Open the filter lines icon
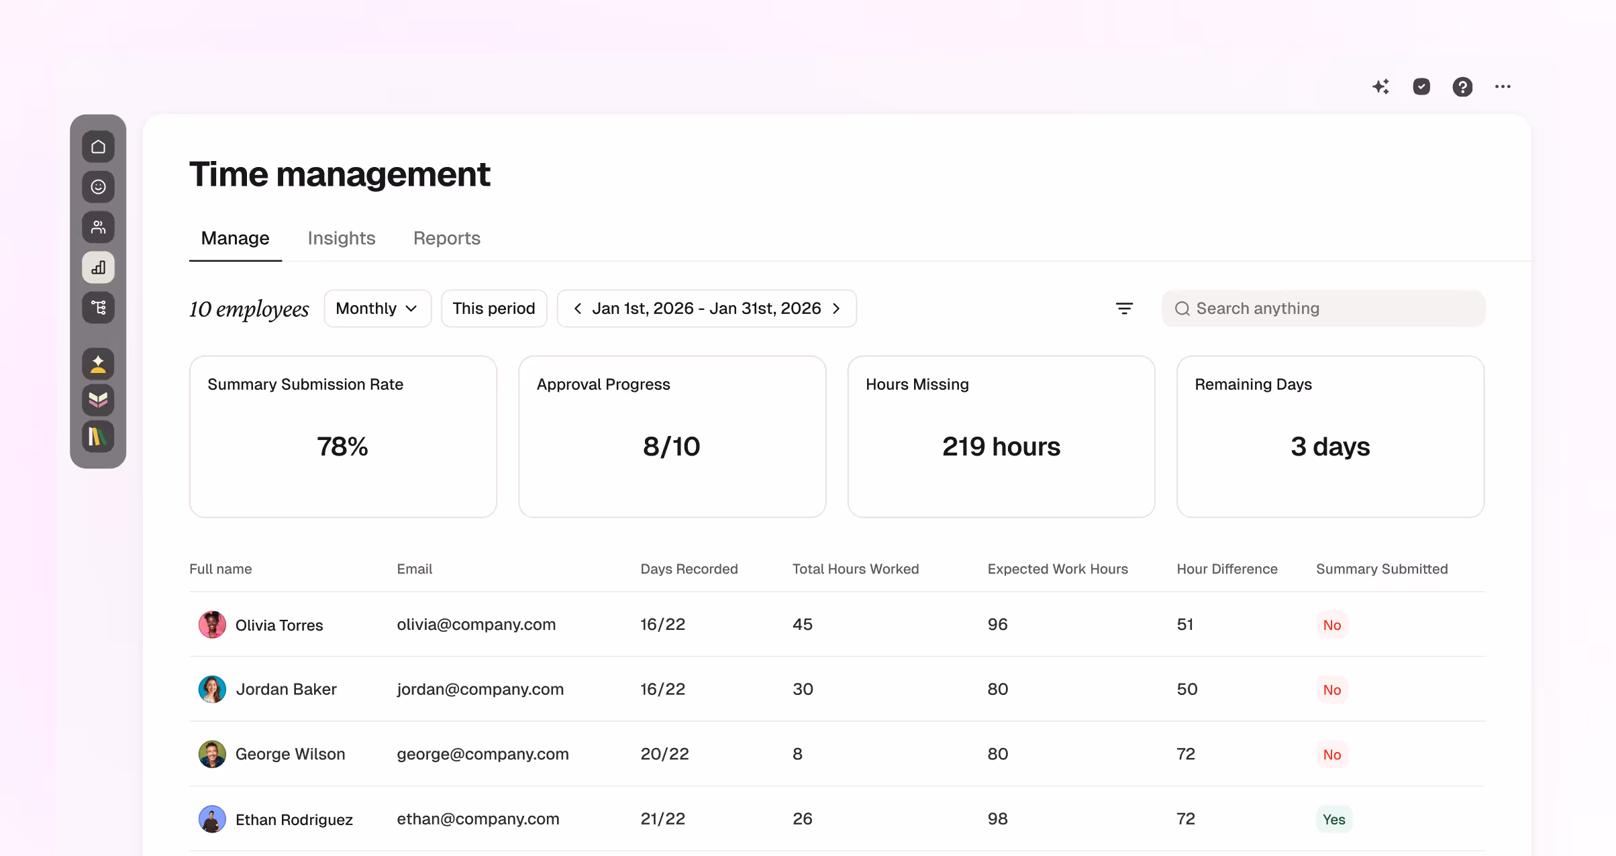Screen dimensions: 1616x856 (1124, 309)
